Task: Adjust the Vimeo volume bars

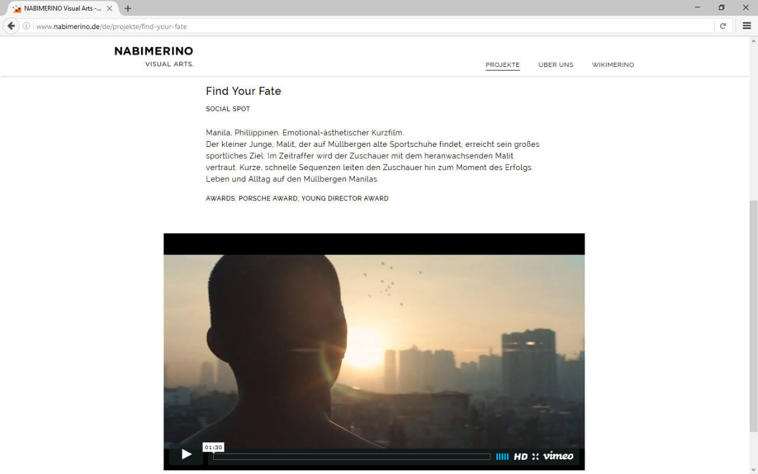Action: [502, 456]
